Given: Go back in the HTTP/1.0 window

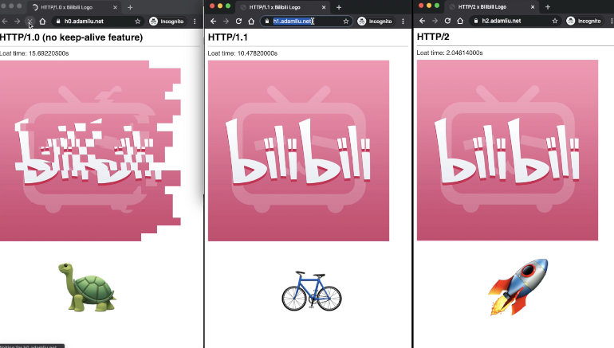Looking at the screenshot, I should [x=5, y=22].
